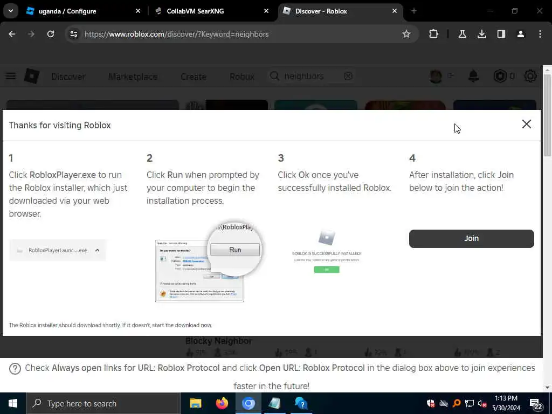Go forward in browser history

(x=31, y=34)
